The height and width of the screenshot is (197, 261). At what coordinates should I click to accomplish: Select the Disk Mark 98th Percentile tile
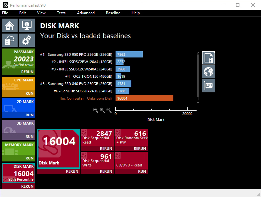pos(19,173)
